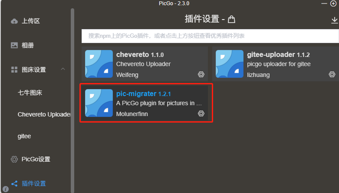This screenshot has height=193, width=339.
Task: Click the gitee-uploader plugin logo thumbnail
Action: pos(230,64)
